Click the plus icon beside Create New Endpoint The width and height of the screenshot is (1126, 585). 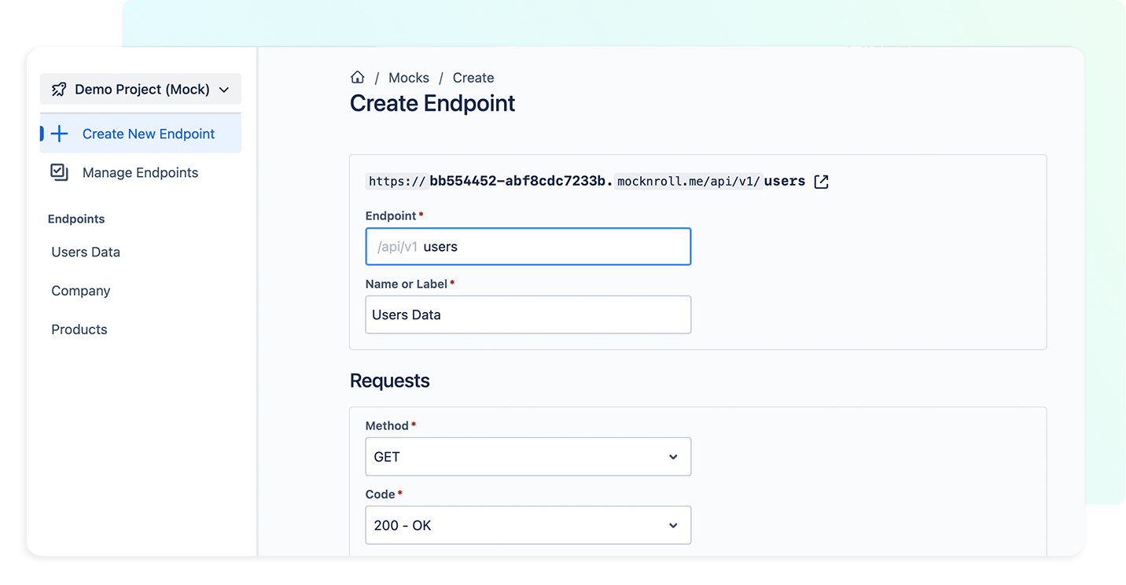(59, 134)
